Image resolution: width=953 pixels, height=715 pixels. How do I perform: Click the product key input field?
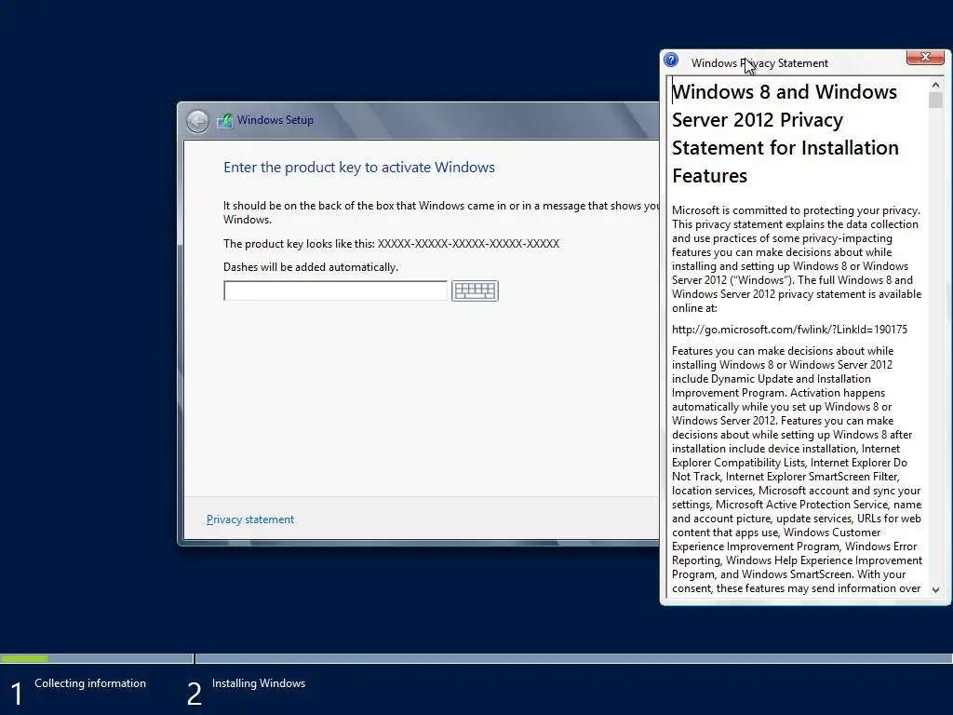click(335, 290)
